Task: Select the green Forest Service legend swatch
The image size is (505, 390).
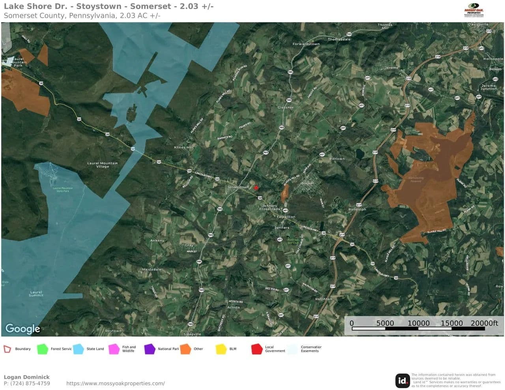Action: click(42, 349)
